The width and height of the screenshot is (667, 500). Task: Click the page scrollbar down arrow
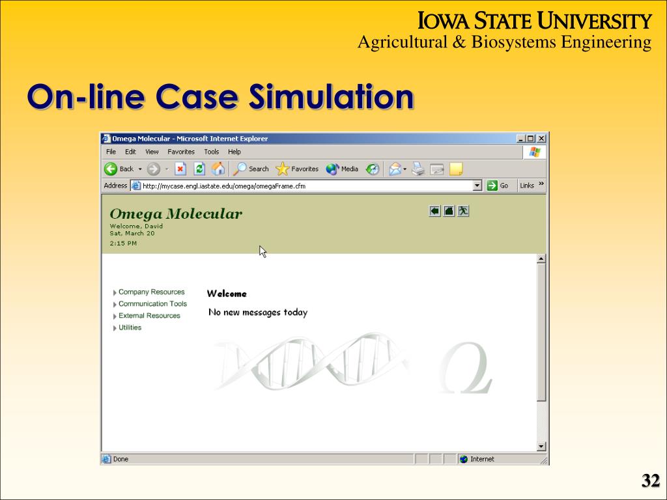click(x=541, y=447)
